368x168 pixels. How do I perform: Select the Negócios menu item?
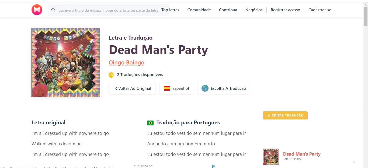pyautogui.click(x=254, y=10)
